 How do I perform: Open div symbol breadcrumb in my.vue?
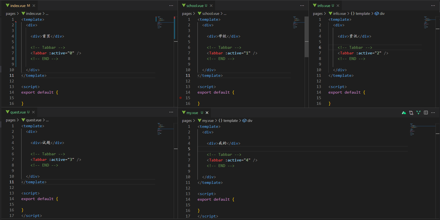247,121
